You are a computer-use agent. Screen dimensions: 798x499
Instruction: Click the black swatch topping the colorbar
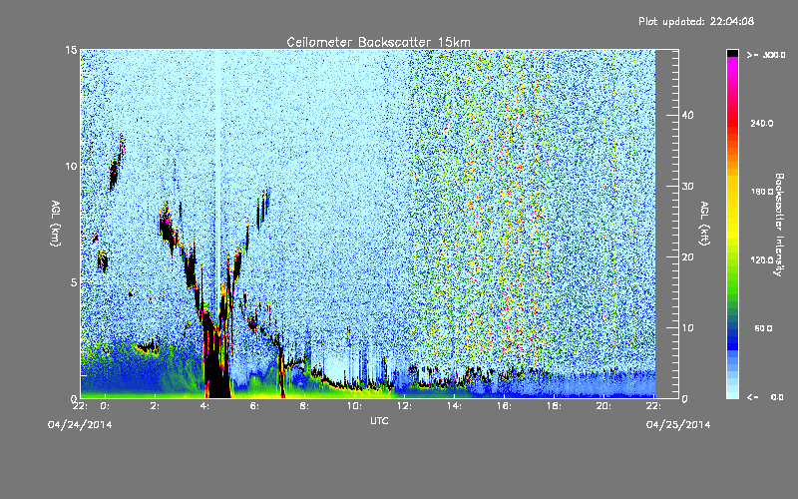(732, 53)
